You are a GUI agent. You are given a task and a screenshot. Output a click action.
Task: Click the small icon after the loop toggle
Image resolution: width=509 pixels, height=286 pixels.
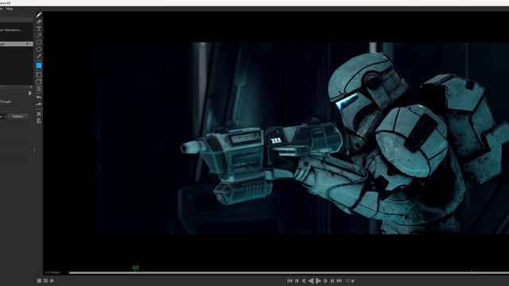pos(352,280)
